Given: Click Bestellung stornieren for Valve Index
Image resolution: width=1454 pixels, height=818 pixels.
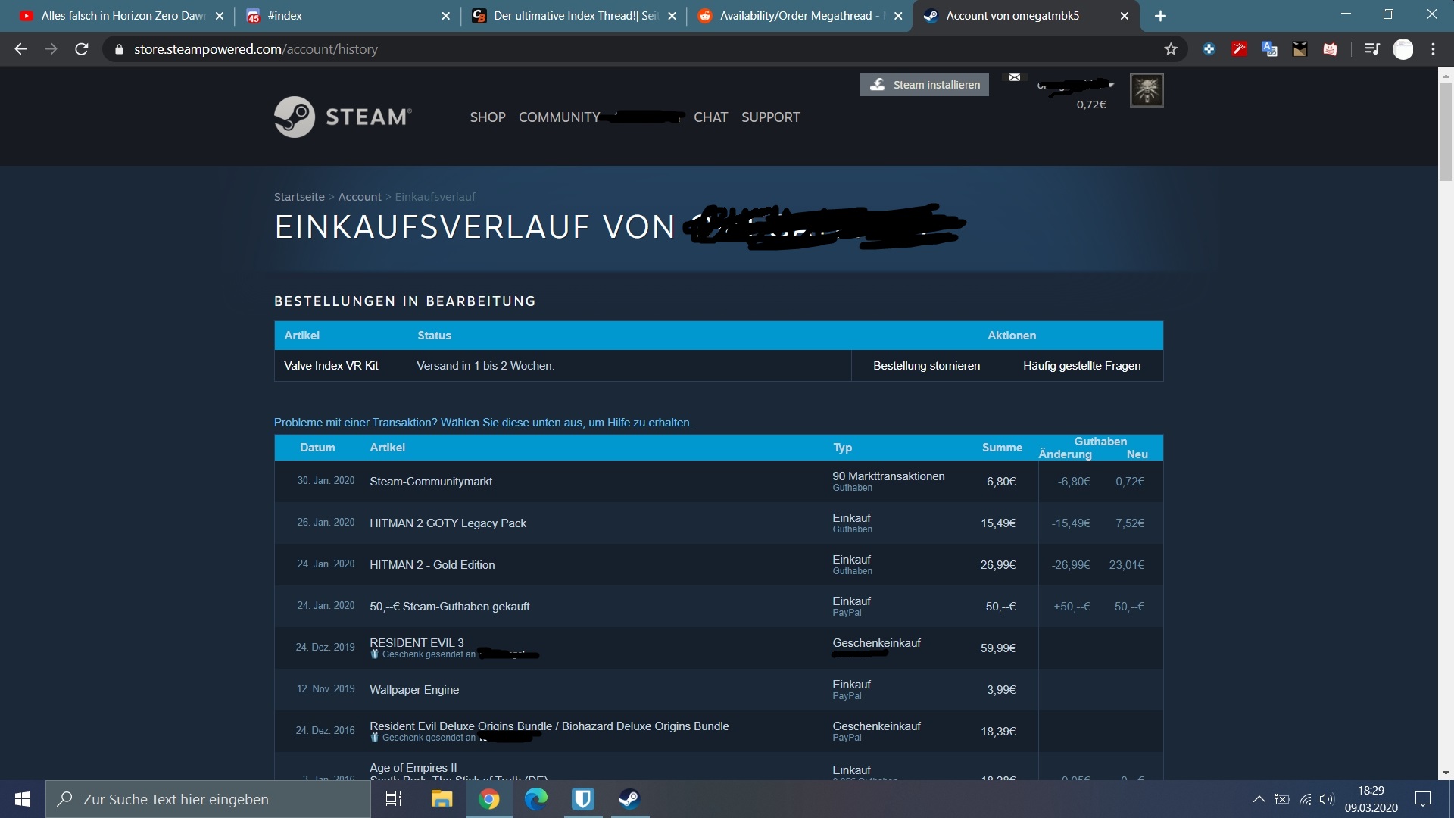Looking at the screenshot, I should pyautogui.click(x=926, y=366).
